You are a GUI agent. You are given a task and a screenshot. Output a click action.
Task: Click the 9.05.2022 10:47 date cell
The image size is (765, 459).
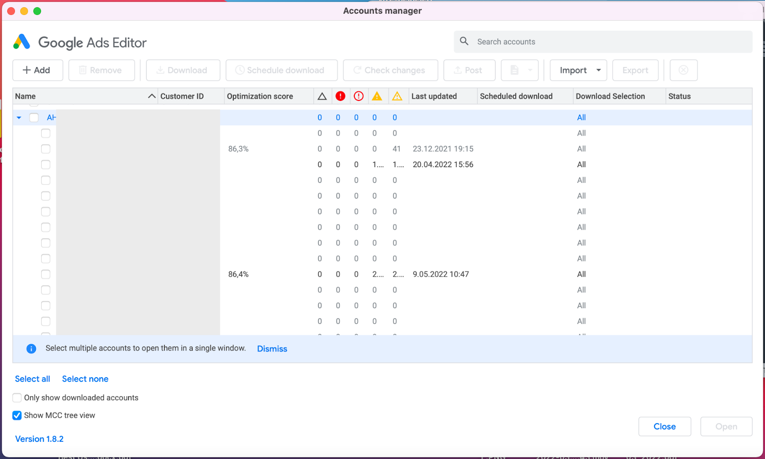click(441, 274)
